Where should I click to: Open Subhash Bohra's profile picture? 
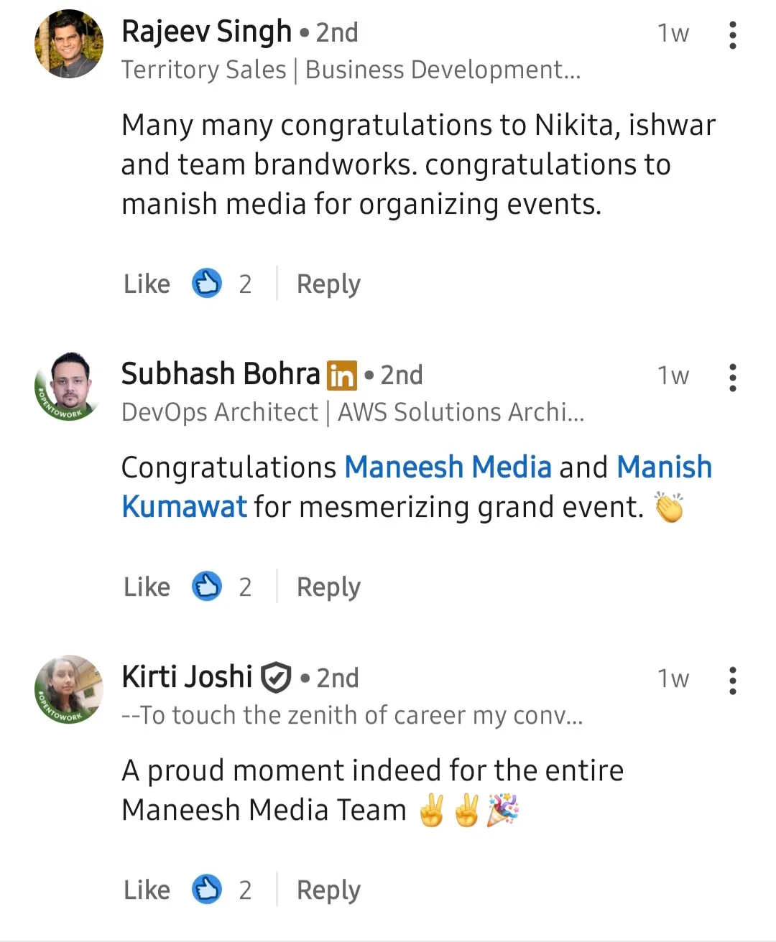[x=69, y=386]
